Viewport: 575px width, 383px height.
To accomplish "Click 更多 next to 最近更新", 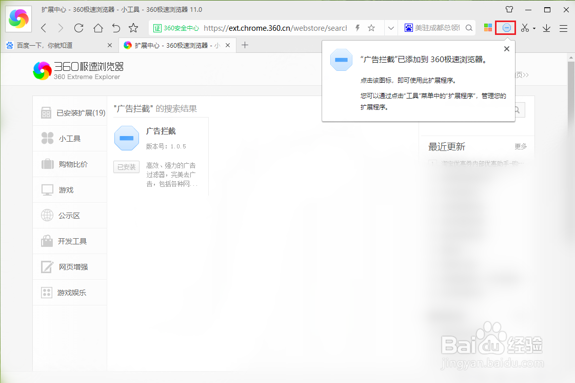I will [521, 146].
